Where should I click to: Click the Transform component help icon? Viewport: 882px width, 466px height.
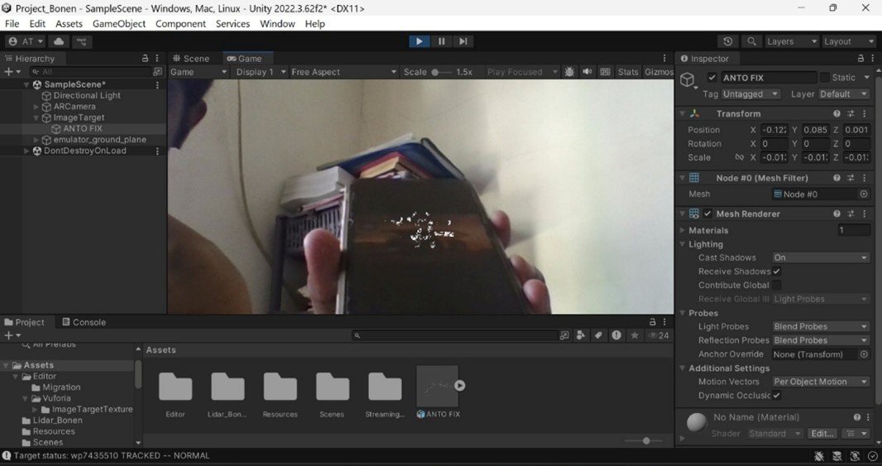point(836,113)
